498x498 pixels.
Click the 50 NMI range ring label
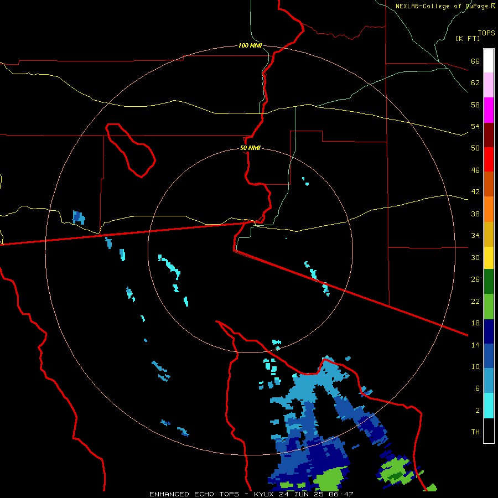point(250,148)
